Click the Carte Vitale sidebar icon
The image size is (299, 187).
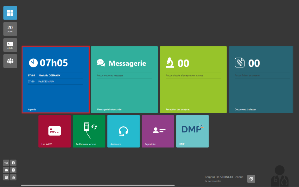tap(10, 45)
